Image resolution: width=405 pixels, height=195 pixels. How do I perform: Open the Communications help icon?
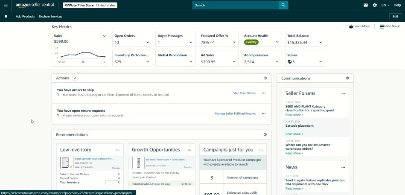(347, 78)
